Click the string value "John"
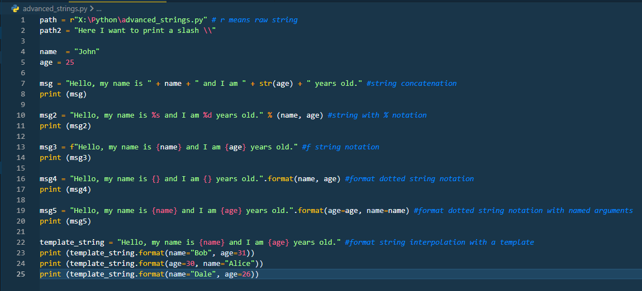This screenshot has height=291, width=642. tap(87, 52)
